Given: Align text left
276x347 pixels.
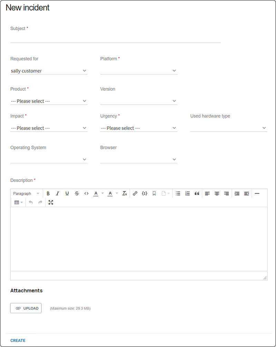Looking at the screenshot, I should click(x=207, y=193).
